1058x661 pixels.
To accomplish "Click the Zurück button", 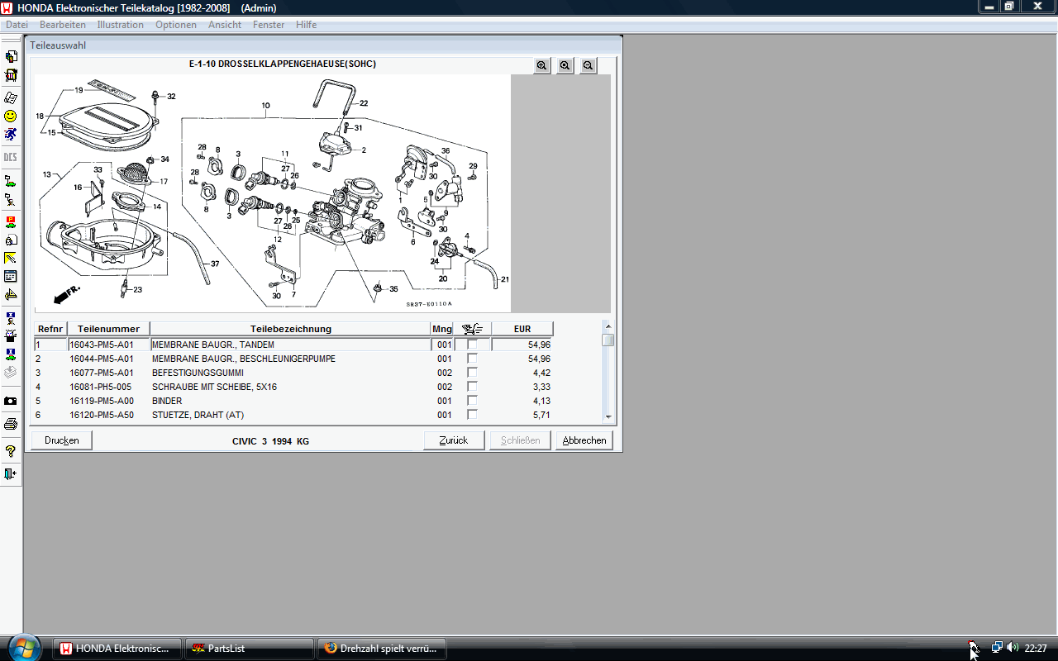I will tap(454, 440).
